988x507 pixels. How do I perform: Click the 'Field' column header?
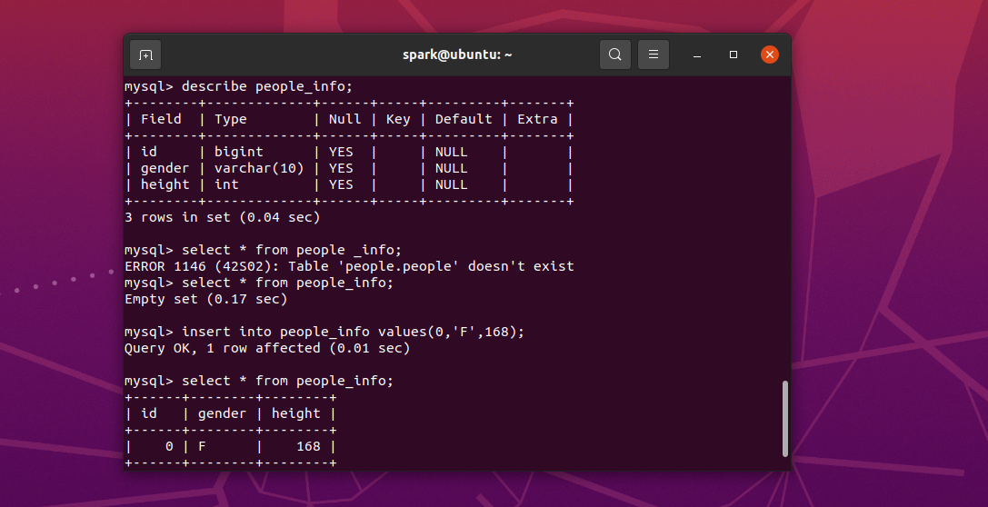point(161,119)
